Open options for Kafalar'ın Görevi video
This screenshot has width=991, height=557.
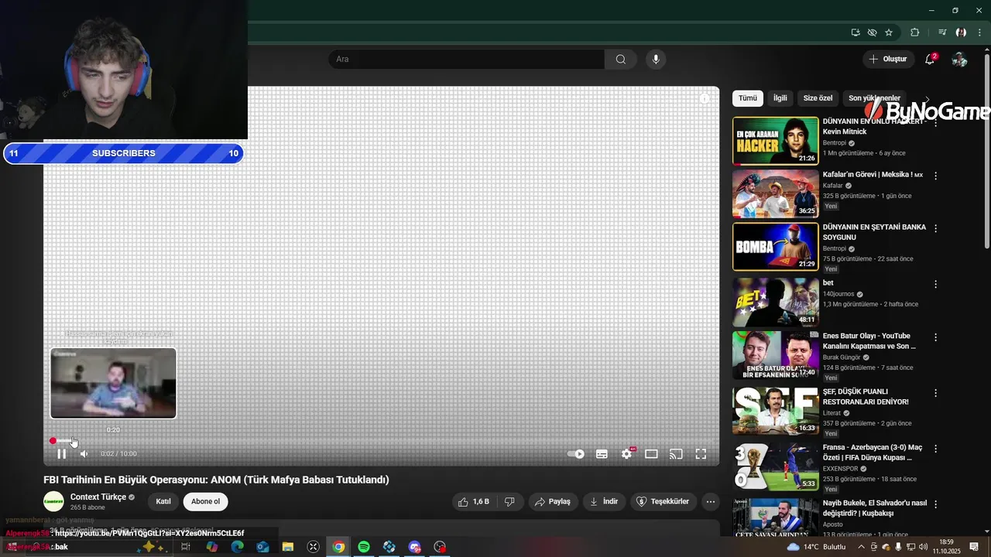(935, 176)
